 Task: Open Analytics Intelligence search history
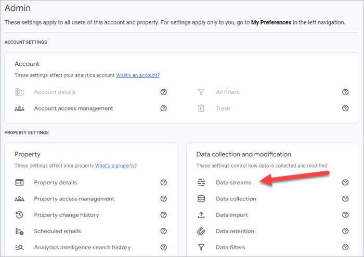(82, 248)
